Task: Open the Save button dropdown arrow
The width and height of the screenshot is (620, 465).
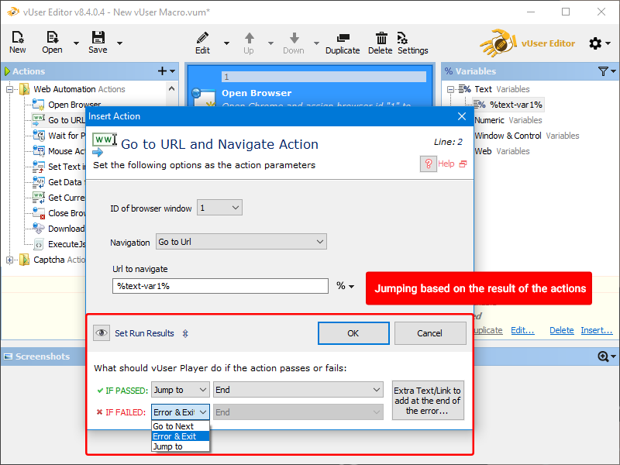Action: click(119, 43)
